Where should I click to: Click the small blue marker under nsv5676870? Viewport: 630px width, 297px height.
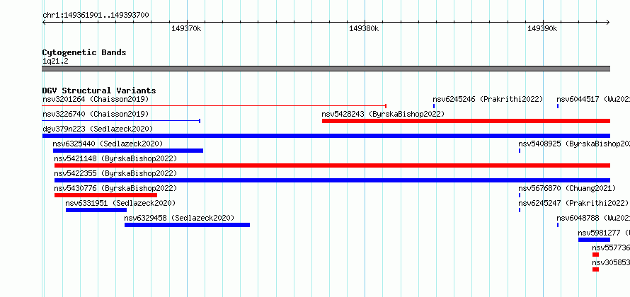coord(520,195)
